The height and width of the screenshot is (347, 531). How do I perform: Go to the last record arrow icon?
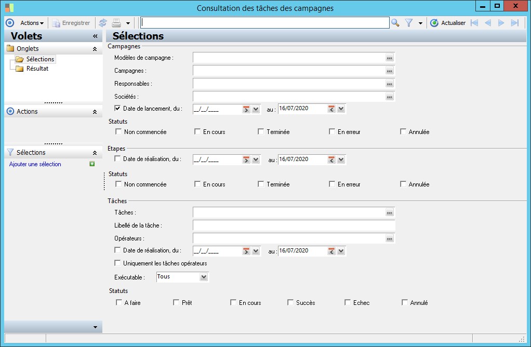pyautogui.click(x=515, y=23)
